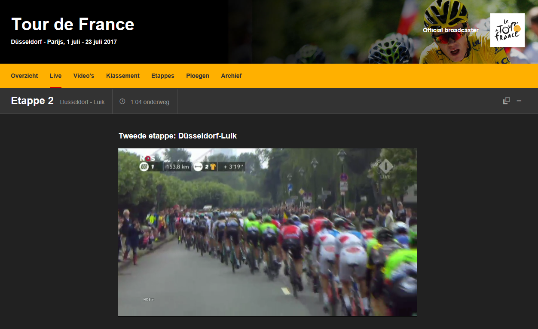
Task: Open the Ploegen teams tab
Action: 198,76
